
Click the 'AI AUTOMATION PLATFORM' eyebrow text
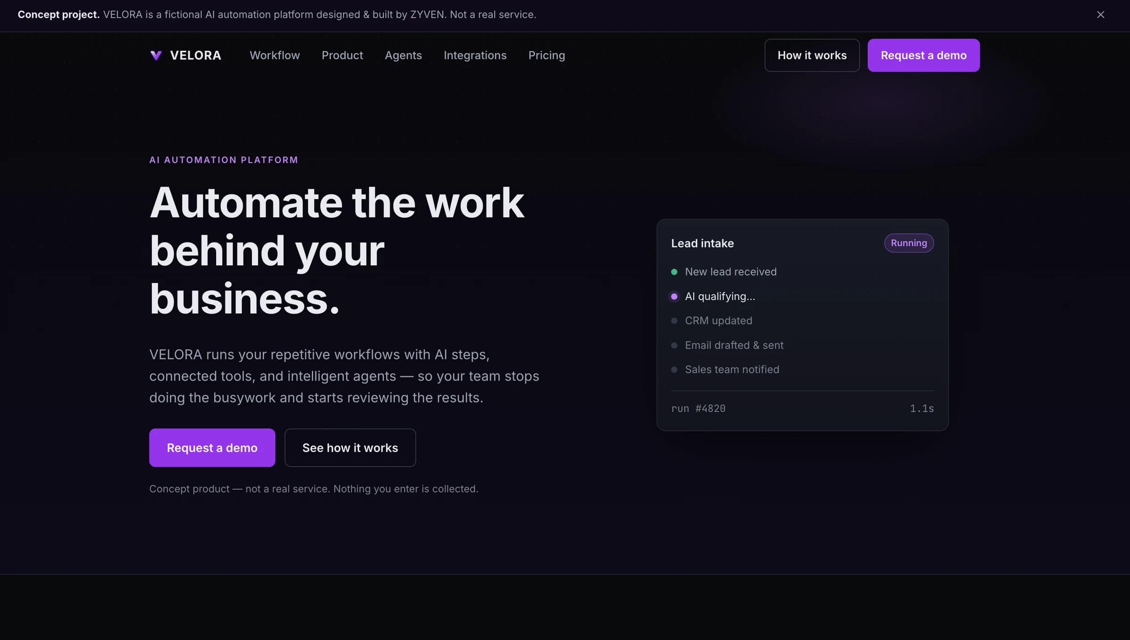click(x=224, y=160)
